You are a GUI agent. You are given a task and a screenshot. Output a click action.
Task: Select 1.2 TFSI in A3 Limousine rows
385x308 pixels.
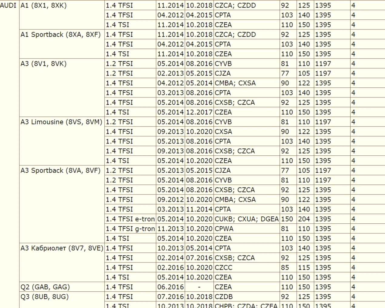[119, 122]
